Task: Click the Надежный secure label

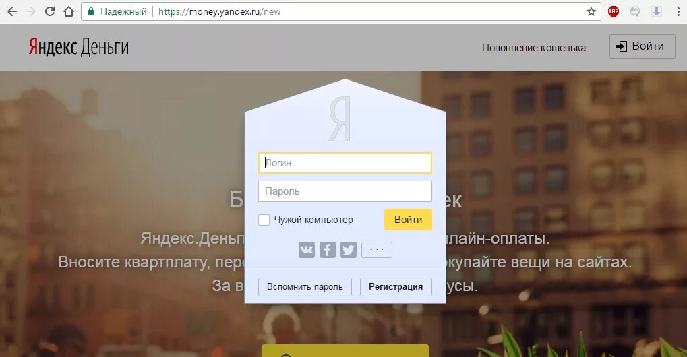Action: 123,12
